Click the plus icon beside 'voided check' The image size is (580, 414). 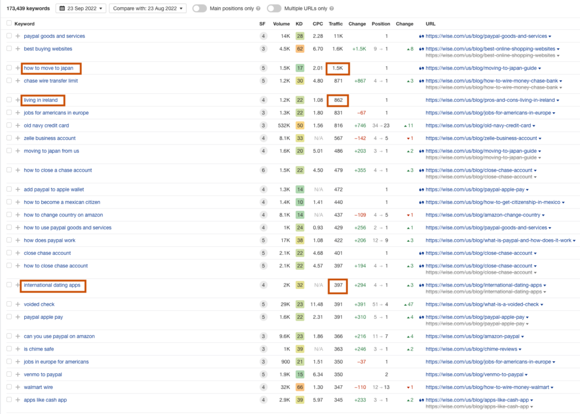click(x=18, y=305)
